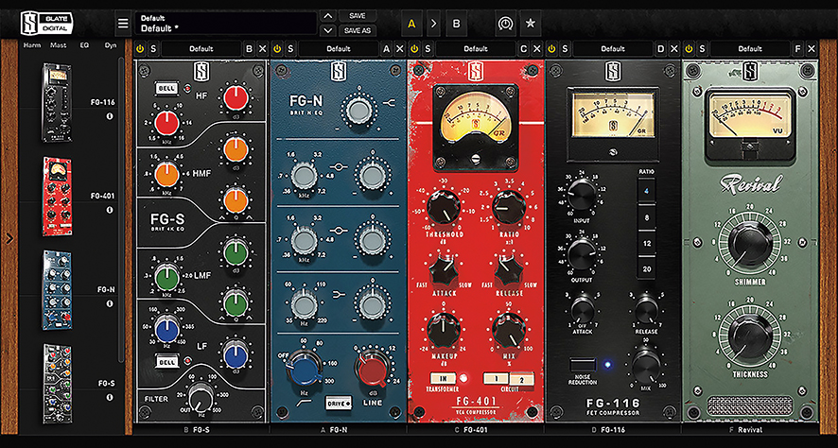Toggle the LF BELL switch on FG-S
Screen dimensions: 838x448
166,362
